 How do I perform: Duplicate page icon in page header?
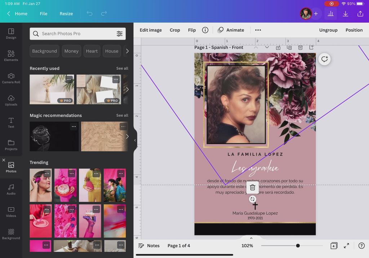[289, 48]
